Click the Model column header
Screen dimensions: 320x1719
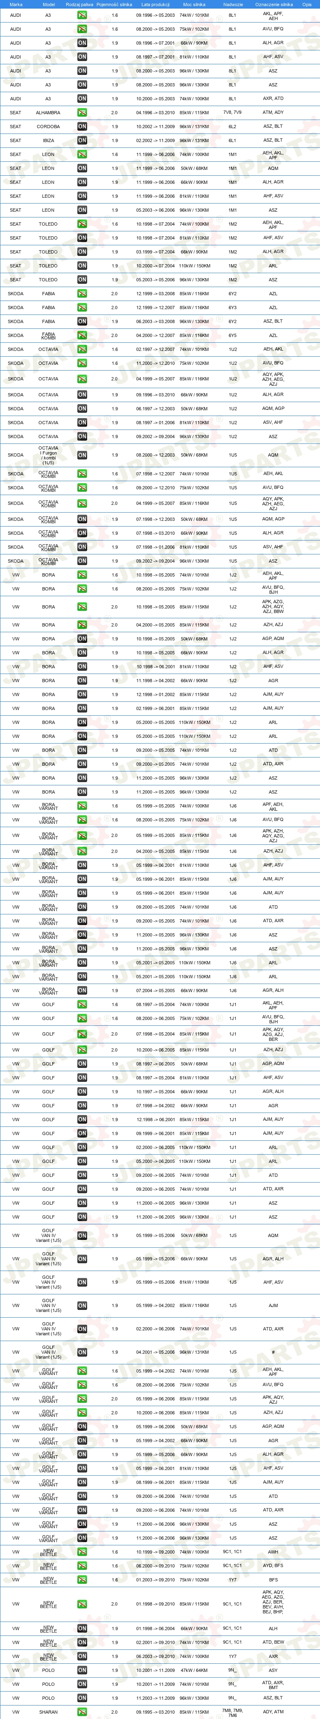[x=49, y=4]
